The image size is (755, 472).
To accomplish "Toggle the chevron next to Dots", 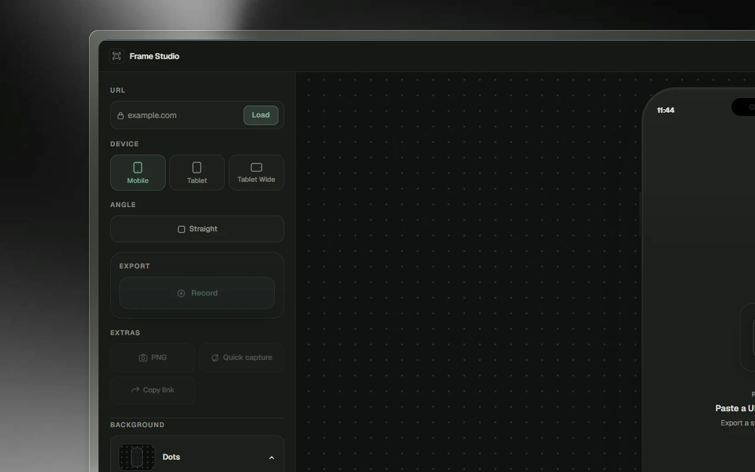I will (271, 457).
